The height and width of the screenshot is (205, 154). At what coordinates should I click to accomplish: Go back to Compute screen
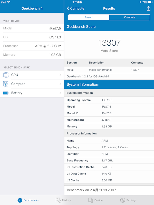[x=75, y=8]
